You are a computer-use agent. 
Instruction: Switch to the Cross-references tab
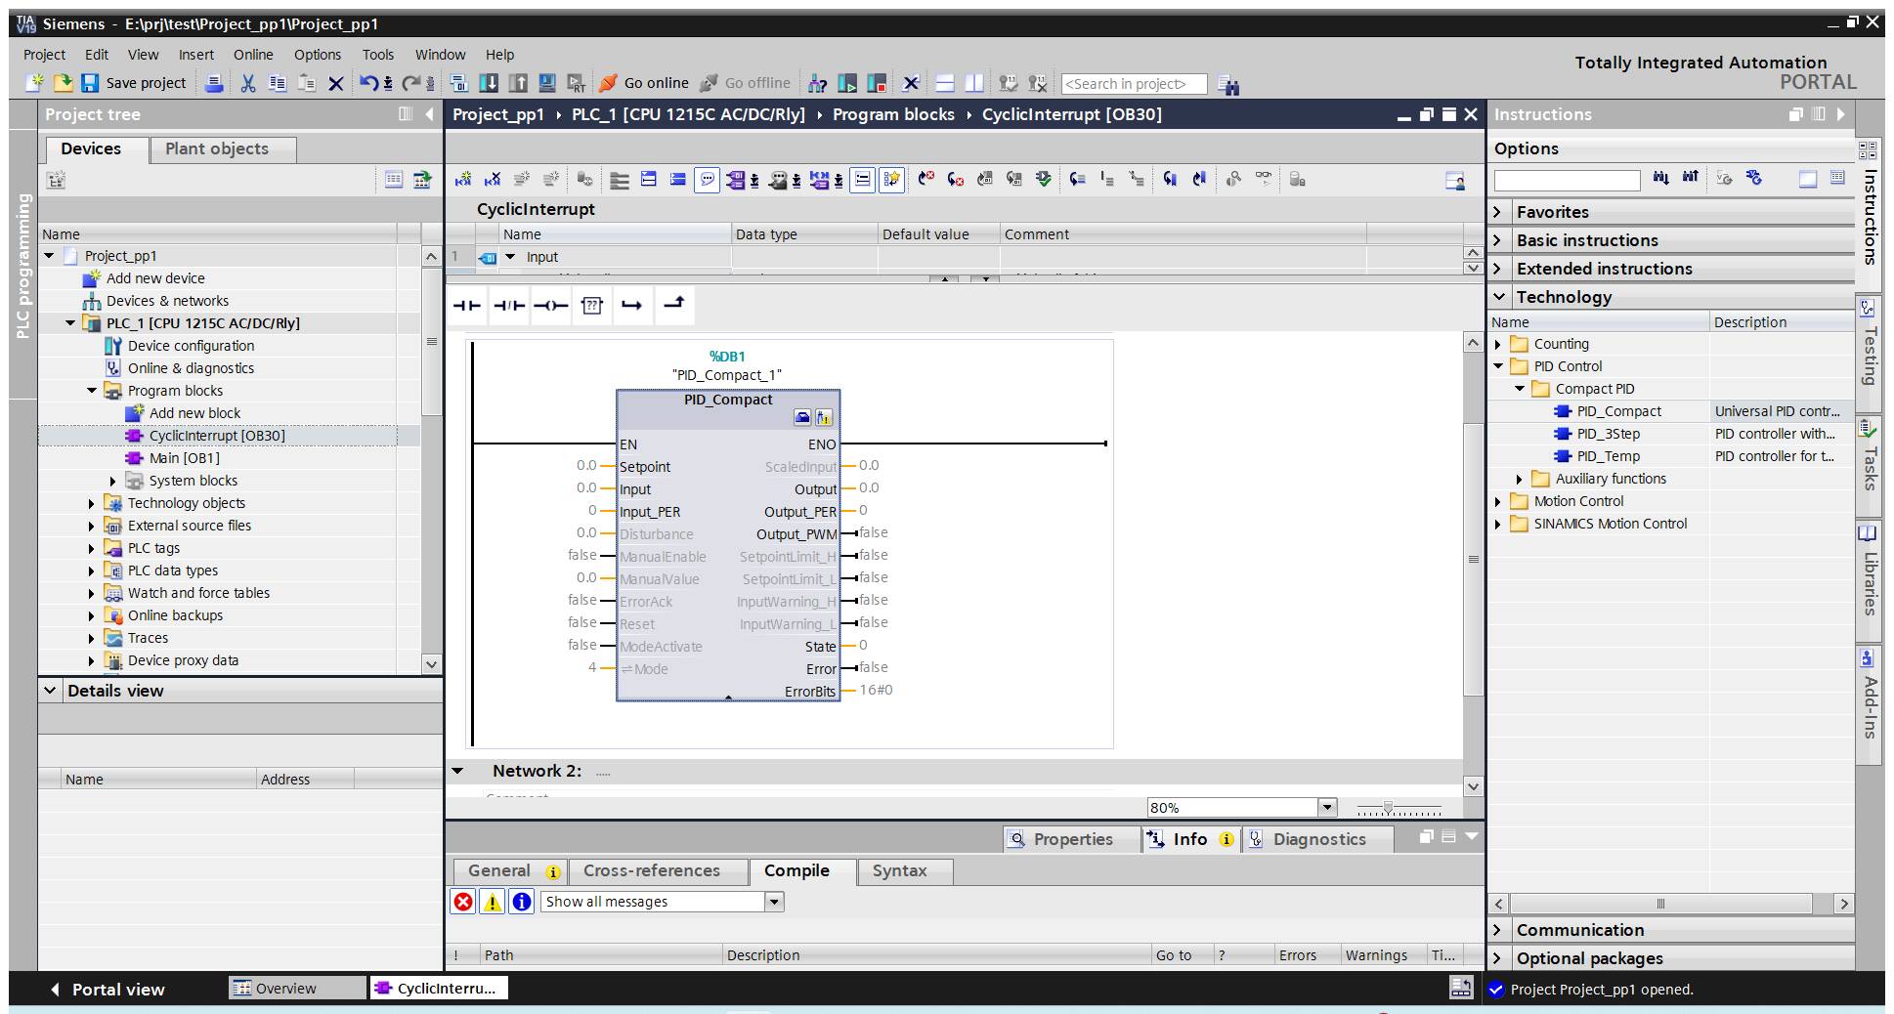pos(651,870)
